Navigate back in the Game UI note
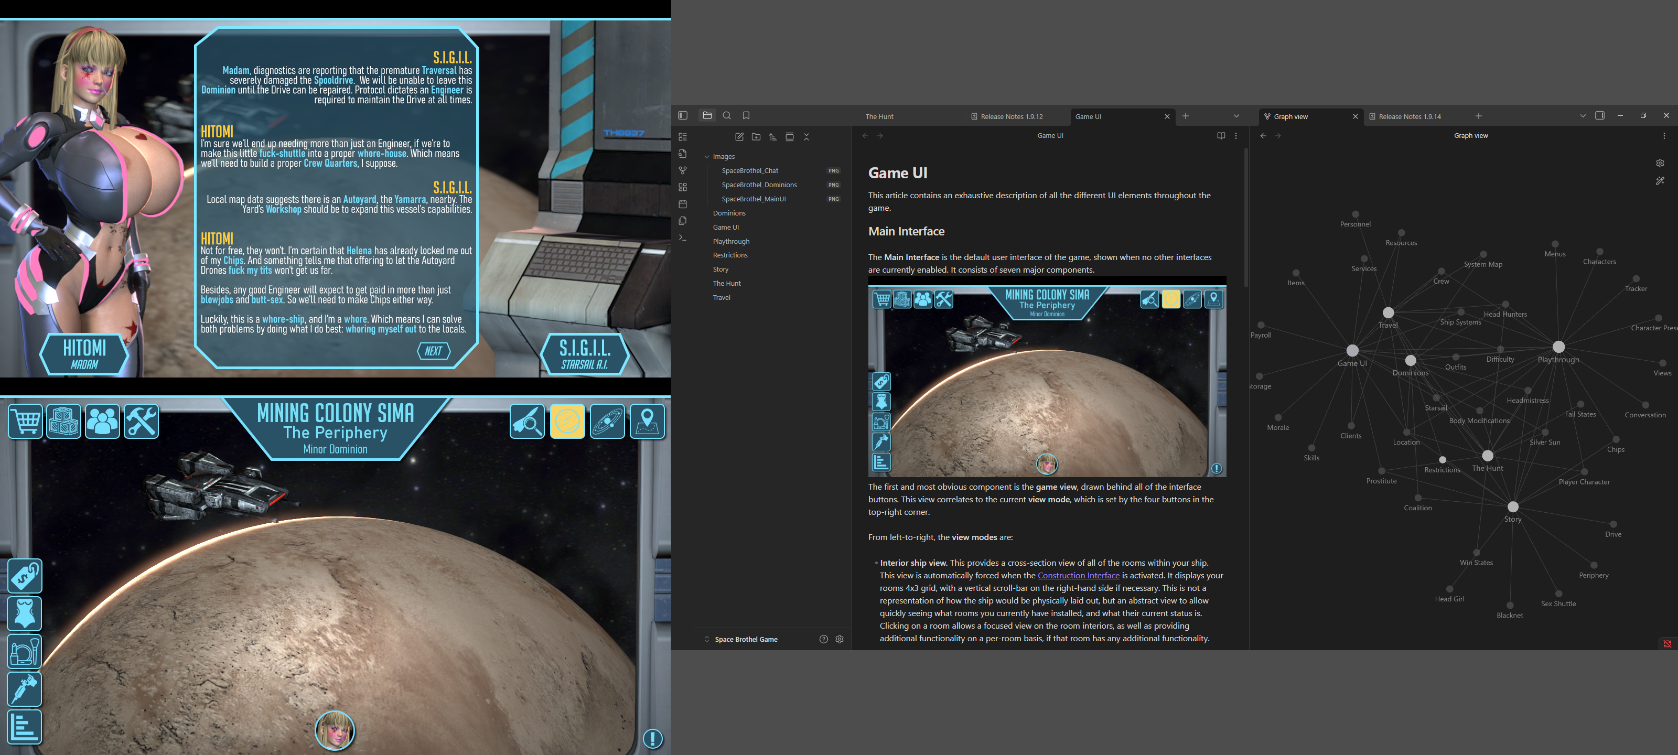Viewport: 1678px width, 755px height. pos(865,135)
